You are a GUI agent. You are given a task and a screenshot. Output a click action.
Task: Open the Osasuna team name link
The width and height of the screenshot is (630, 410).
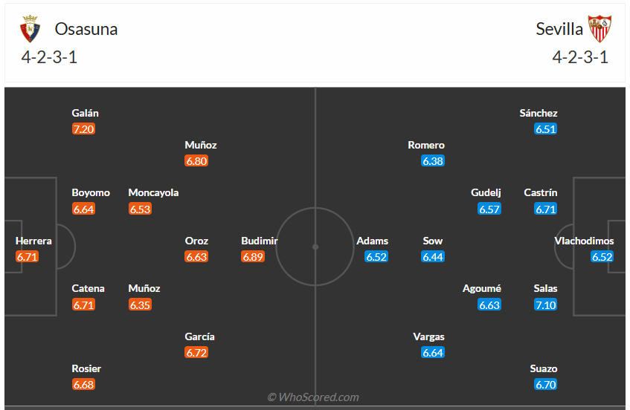pyautogui.click(x=86, y=29)
